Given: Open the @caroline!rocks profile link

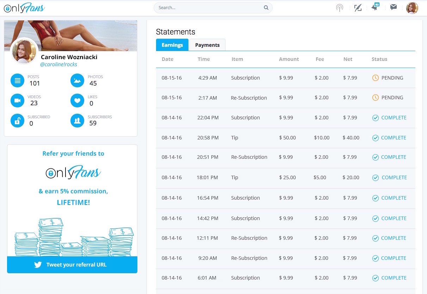Looking at the screenshot, I should (x=59, y=64).
